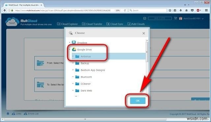Viewport: 211px width, 122px height.
Task: Expand the Antivirus folder arrow
Action: 73,56
